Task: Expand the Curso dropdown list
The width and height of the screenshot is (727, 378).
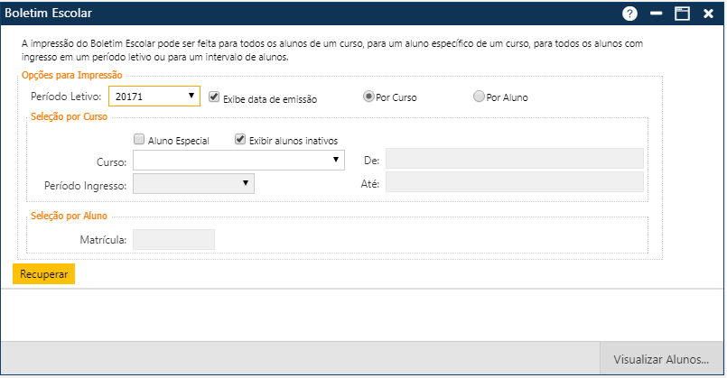Action: point(238,160)
